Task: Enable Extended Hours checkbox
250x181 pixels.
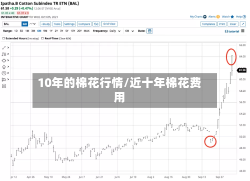Action: point(3,38)
